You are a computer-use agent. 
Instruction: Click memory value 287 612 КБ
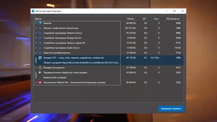pos(130,28)
